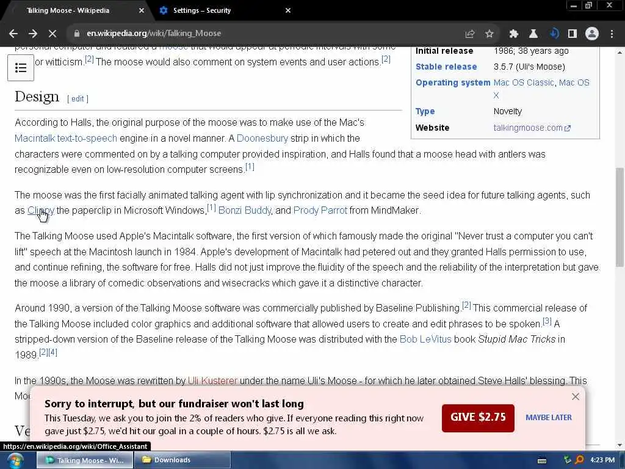Screen dimensions: 625x469
Task: Open the Stable release infobox link
Action: tap(446, 67)
